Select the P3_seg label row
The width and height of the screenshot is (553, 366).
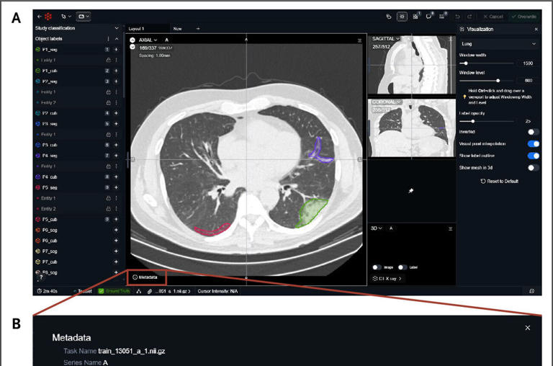(77, 124)
